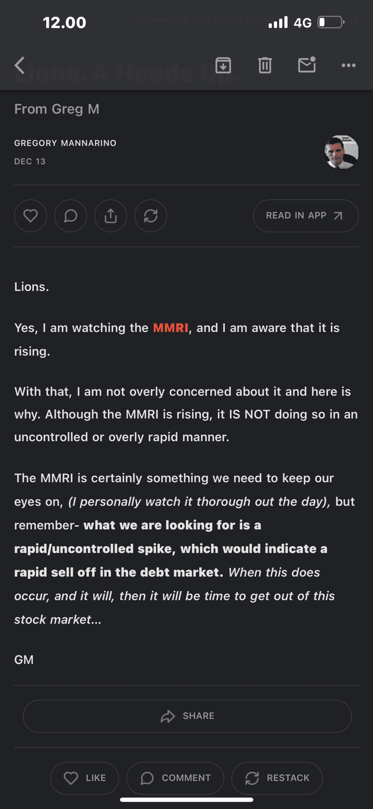Open the three-dot more options menu
The height and width of the screenshot is (809, 373).
point(348,65)
